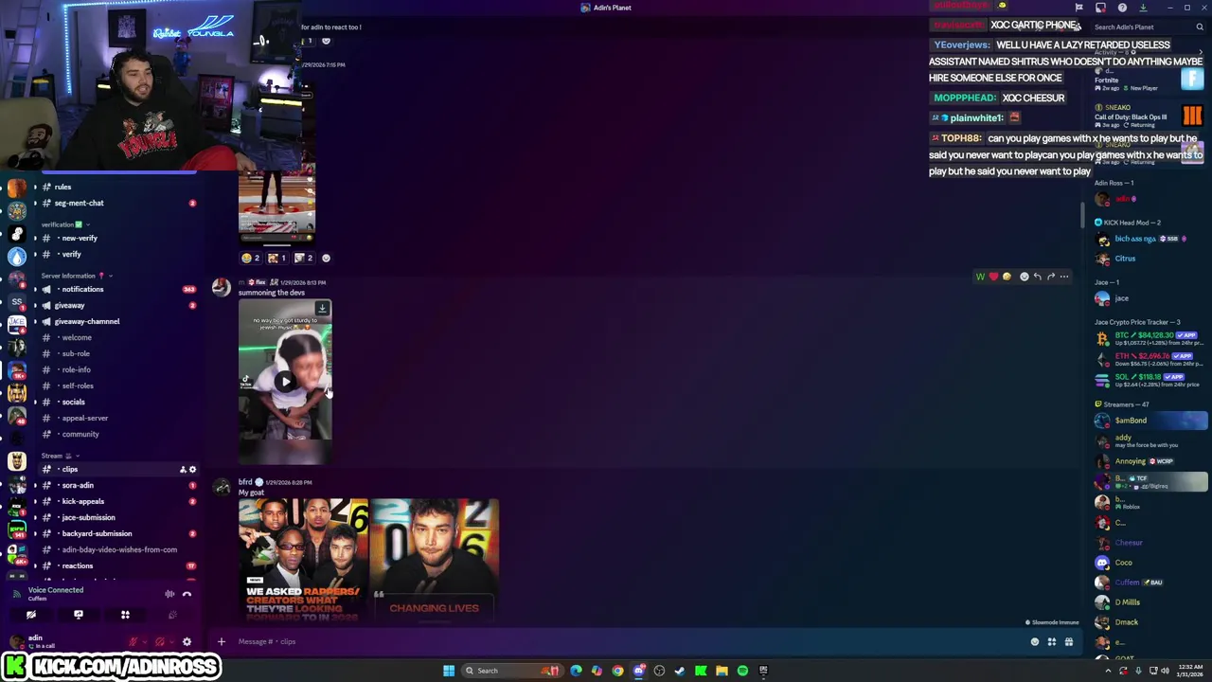Open the BTC price tracker entry
The height and width of the screenshot is (682, 1212).
click(1150, 339)
